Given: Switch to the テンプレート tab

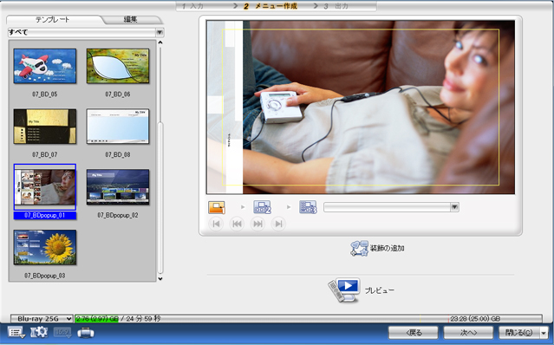Looking at the screenshot, I should click(52, 20).
